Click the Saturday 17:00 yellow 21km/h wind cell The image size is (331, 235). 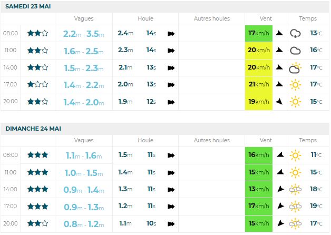click(259, 84)
